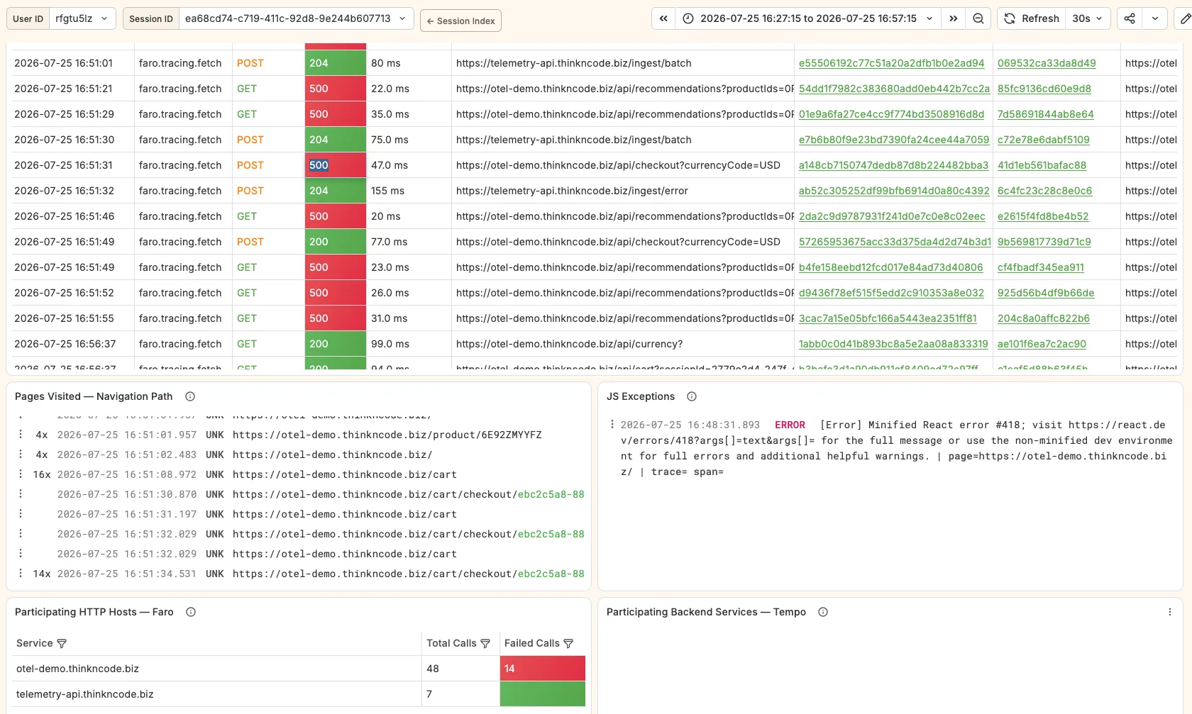Select the ingest/error URL cell
The image size is (1192, 714).
coord(622,191)
